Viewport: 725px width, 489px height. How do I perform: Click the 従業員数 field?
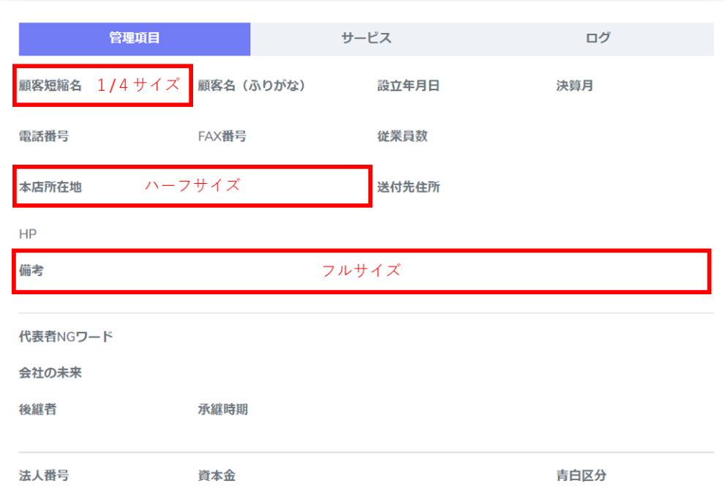(402, 136)
